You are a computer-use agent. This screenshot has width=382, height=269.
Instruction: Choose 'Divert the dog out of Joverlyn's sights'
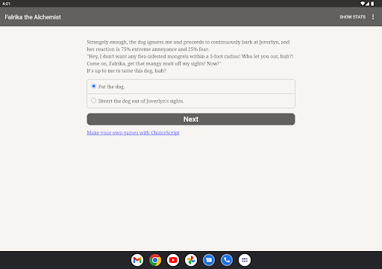[x=191, y=101]
